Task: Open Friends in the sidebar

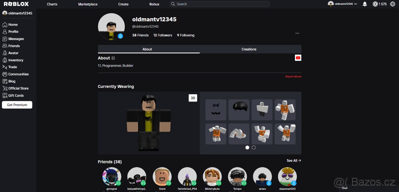Action: tap(11, 46)
